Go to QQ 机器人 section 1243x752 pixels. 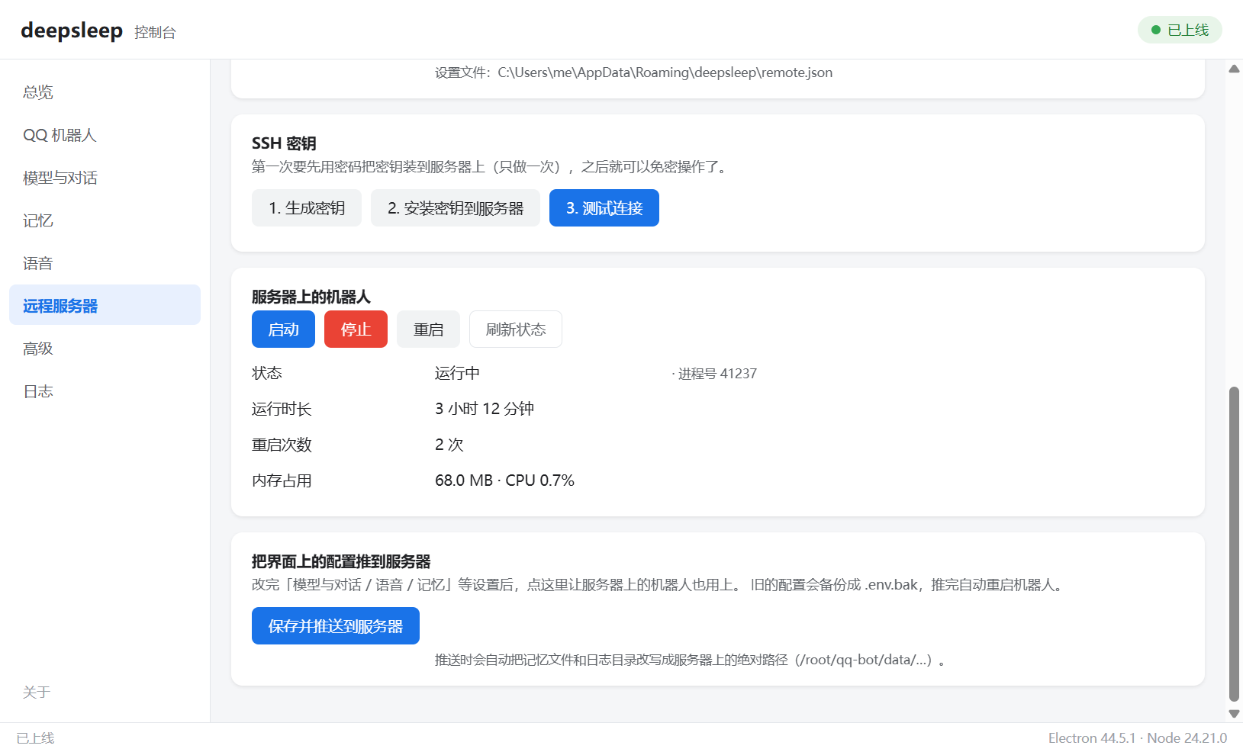[105, 135]
